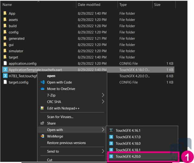The height and width of the screenshot is (163, 194).
Task: Click the assets folder icon
Action: (5, 19)
